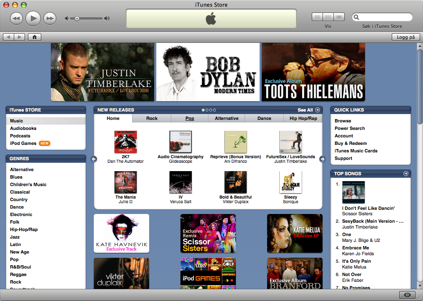Start playback with the play button
Screen dimensions: 423x301
tap(33, 18)
